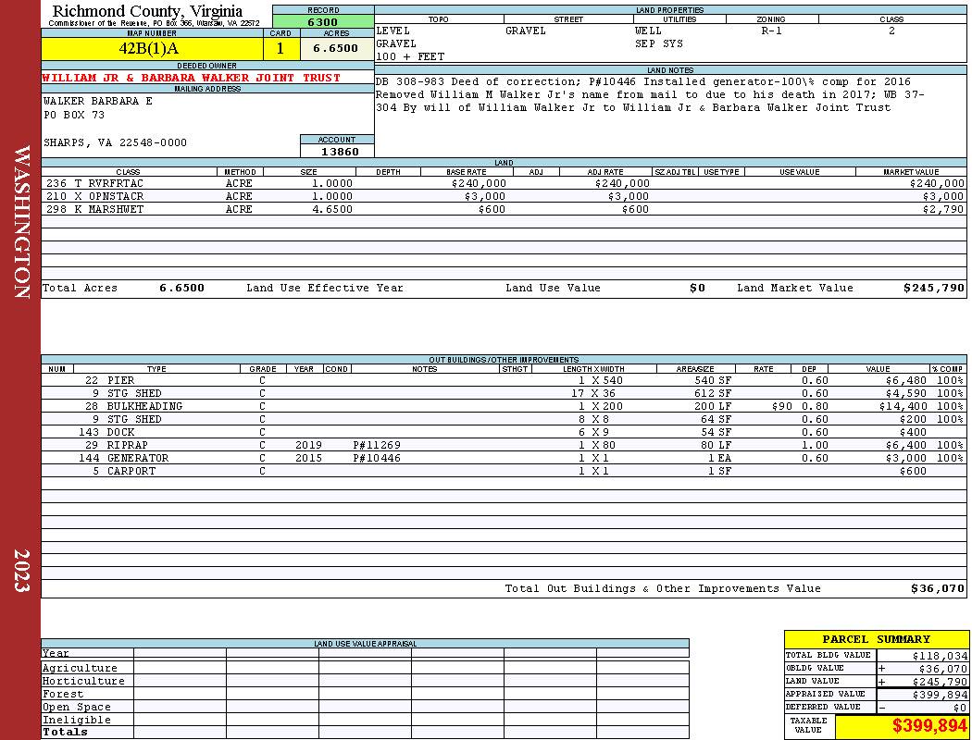This screenshot has width=972, height=740.
Task: Select the BULKHEADING type cell
Action: tap(144, 407)
